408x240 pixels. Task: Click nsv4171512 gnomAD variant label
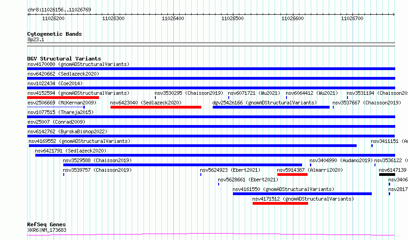(x=303, y=199)
